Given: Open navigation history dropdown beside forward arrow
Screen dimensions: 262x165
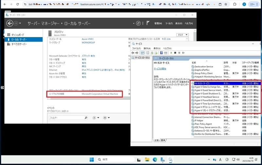Looking at the screenshot, I should [20, 23].
